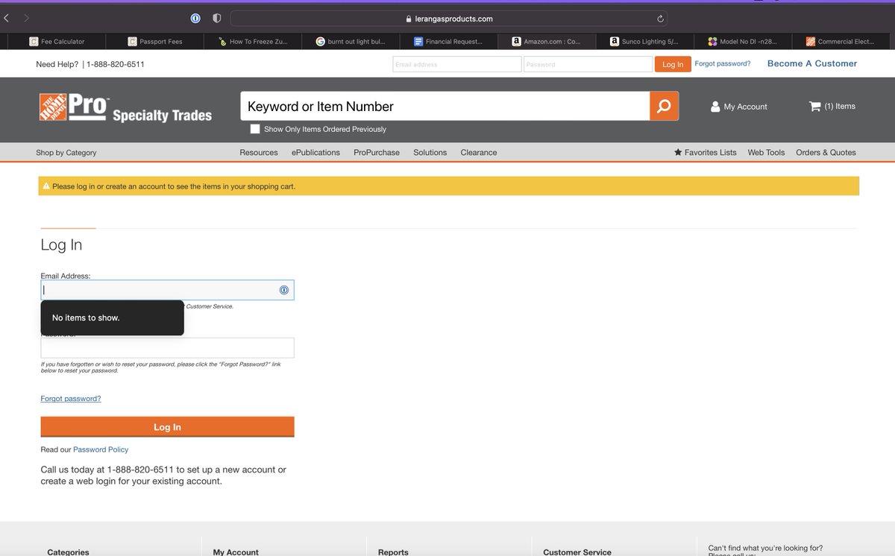The width and height of the screenshot is (895, 556).
Task: Click Forgot password? link in header
Action: 723,63
